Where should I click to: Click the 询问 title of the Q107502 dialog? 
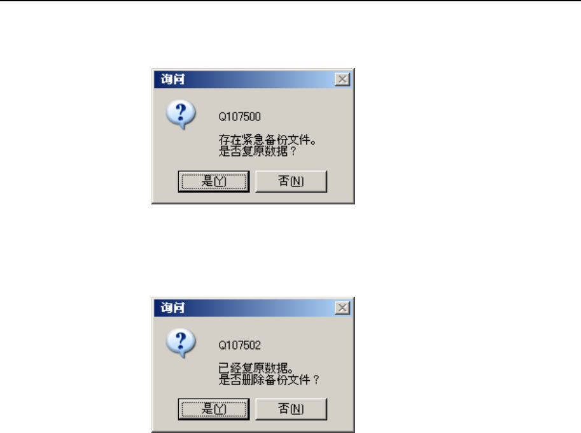pyautogui.click(x=172, y=308)
